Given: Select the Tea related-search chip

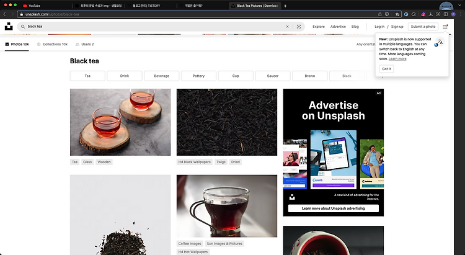Looking at the screenshot, I should (x=87, y=76).
